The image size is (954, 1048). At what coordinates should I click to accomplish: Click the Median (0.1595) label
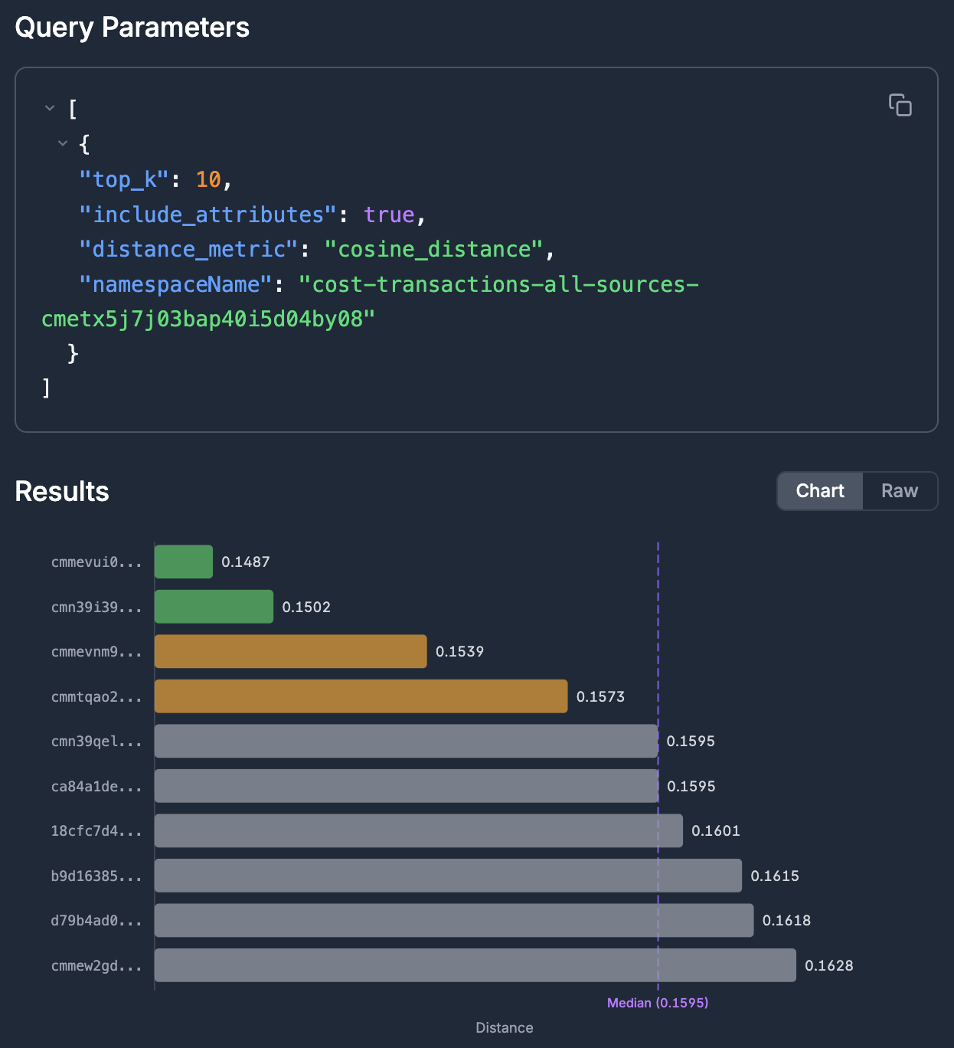[x=658, y=1003]
